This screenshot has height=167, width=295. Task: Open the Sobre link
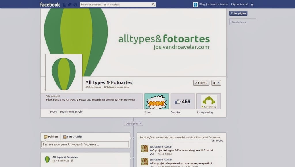click(53, 111)
